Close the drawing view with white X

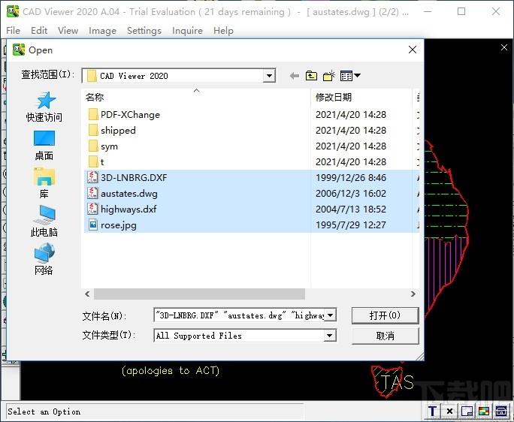click(504, 47)
